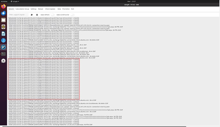The height and width of the screenshot is (127, 220).
Task: Select the log line with port 41732
Action: (x=44, y=39)
